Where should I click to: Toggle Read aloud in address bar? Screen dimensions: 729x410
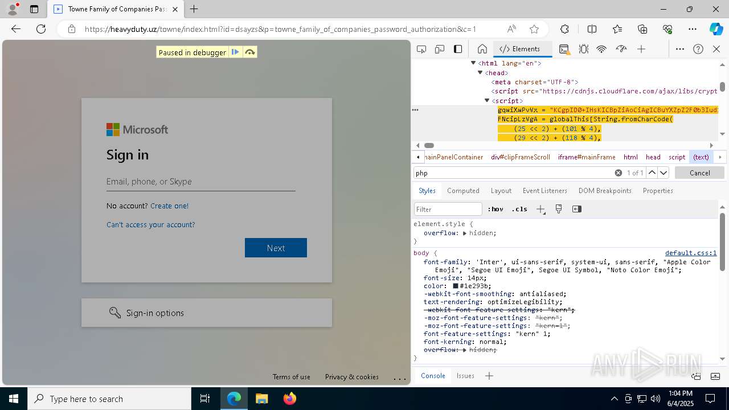511,29
